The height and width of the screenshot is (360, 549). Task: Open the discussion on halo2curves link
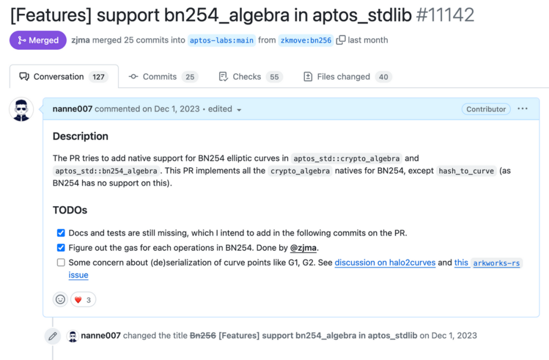(385, 263)
